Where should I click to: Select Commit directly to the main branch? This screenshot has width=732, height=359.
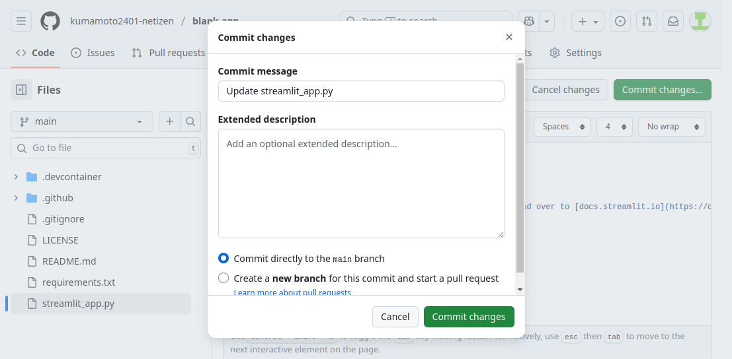(x=224, y=259)
